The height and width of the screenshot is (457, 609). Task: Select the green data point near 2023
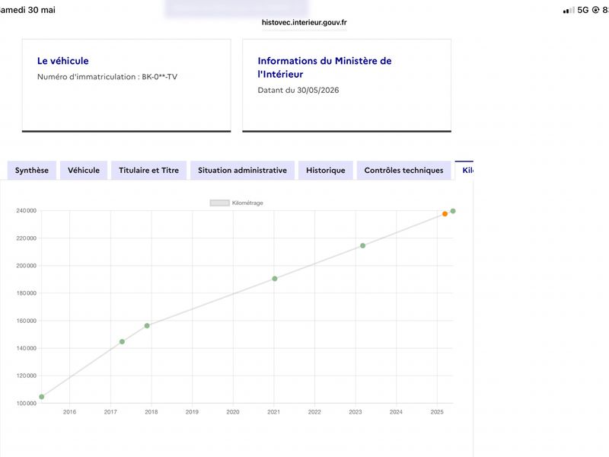coord(363,245)
